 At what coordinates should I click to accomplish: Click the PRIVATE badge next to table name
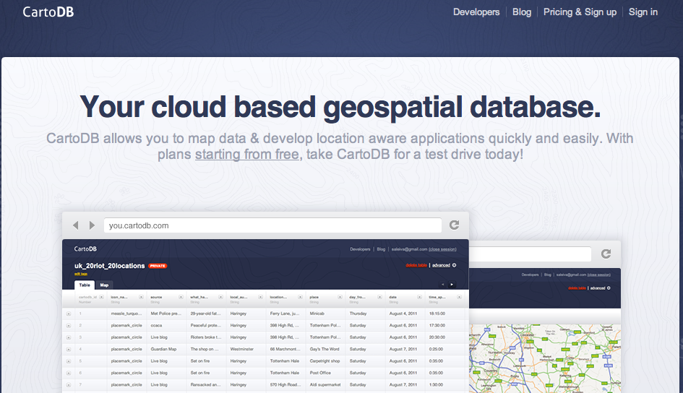point(158,266)
